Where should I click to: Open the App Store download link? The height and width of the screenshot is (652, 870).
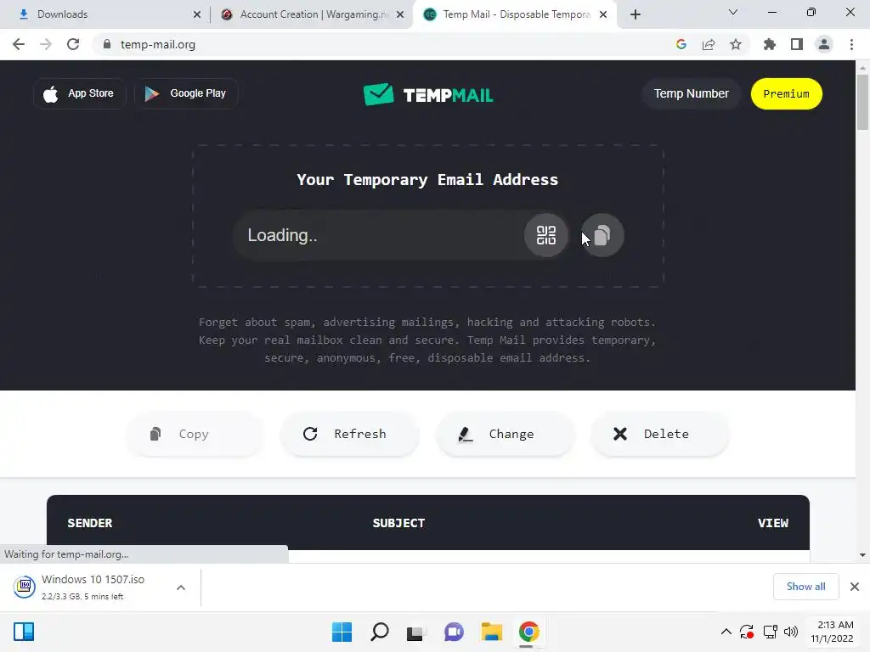pyautogui.click(x=79, y=93)
